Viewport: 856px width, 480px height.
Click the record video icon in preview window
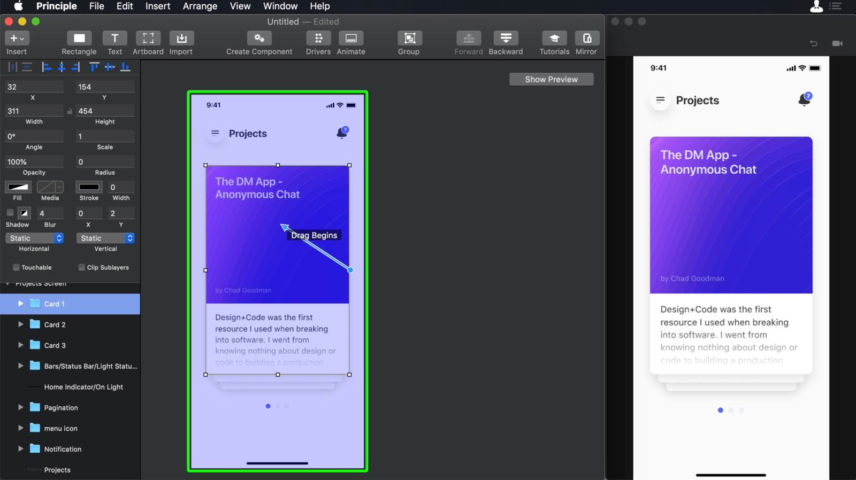837,43
